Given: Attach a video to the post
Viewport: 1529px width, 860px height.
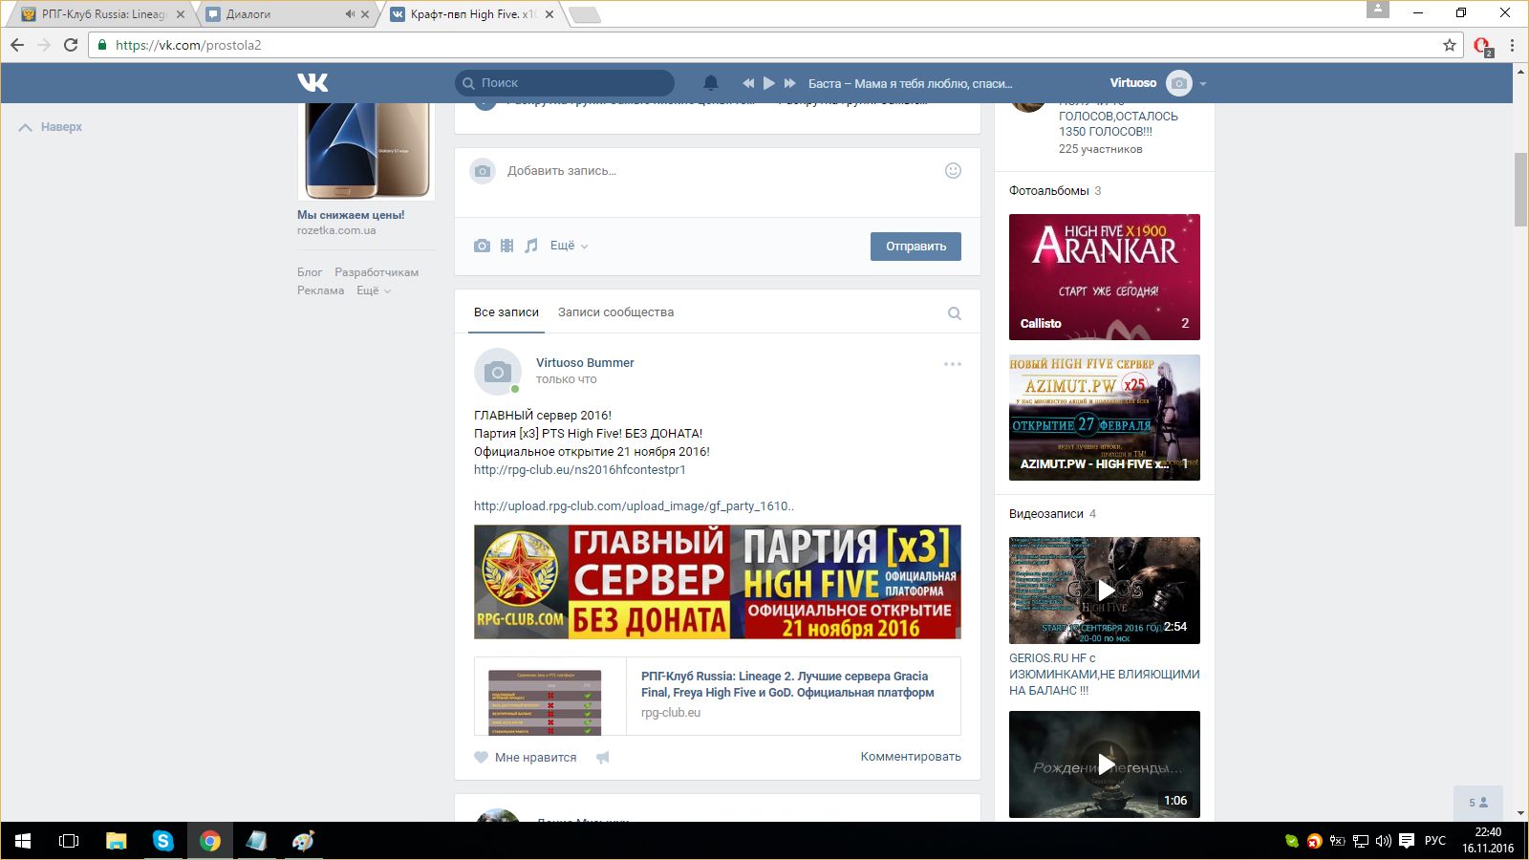Looking at the screenshot, I should [506, 246].
